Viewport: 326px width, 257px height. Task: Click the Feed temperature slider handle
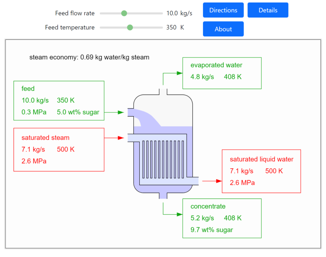pos(130,28)
